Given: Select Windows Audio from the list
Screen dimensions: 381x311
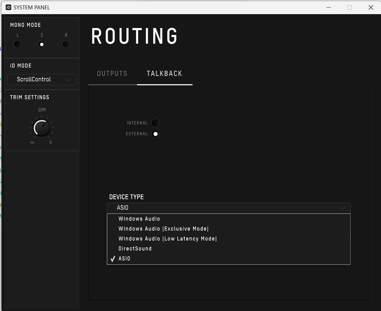Looking at the screenshot, I should click(x=229, y=219).
